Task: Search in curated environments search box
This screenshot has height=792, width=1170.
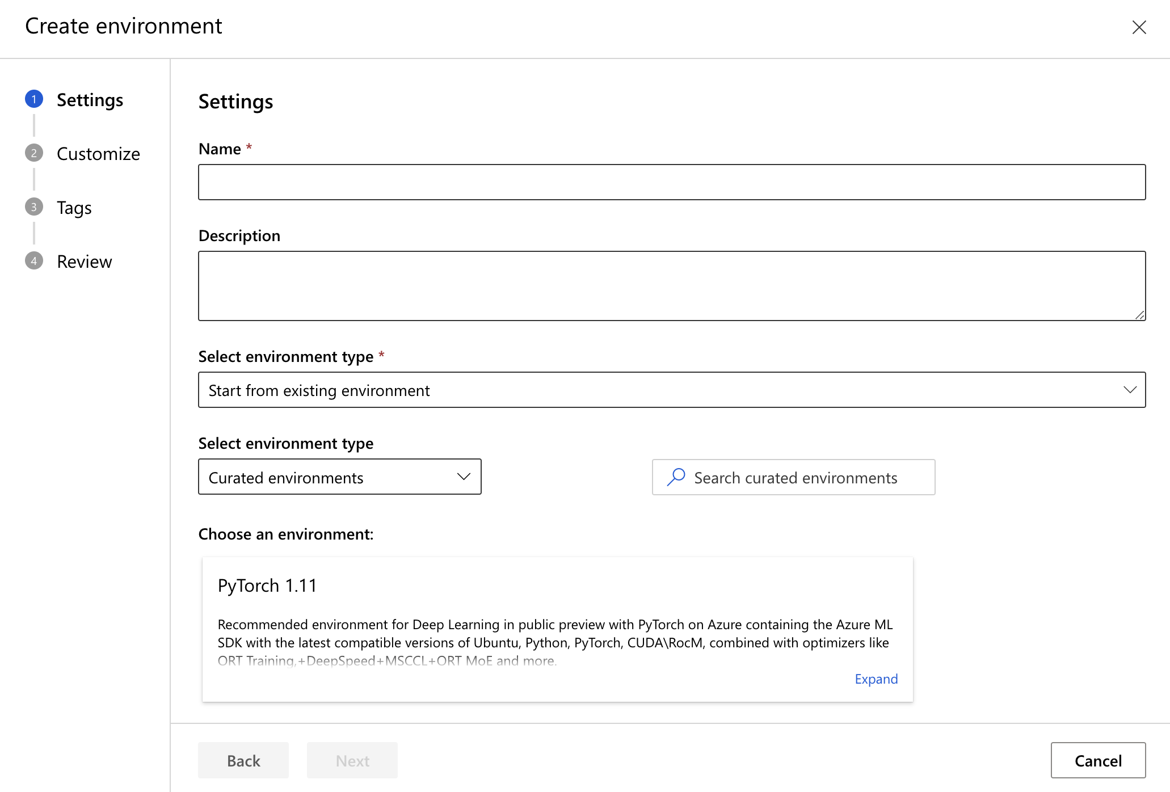Action: pyautogui.click(x=793, y=477)
